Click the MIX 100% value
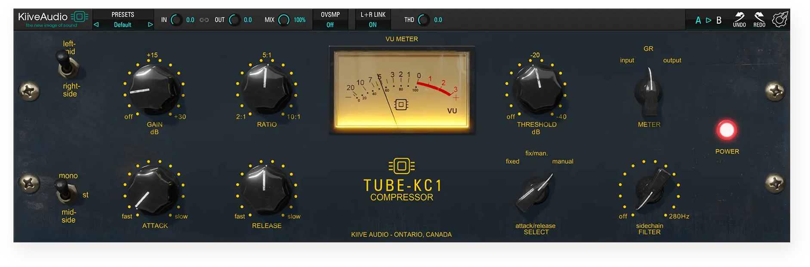Screen dimensions: 810x267 300,20
